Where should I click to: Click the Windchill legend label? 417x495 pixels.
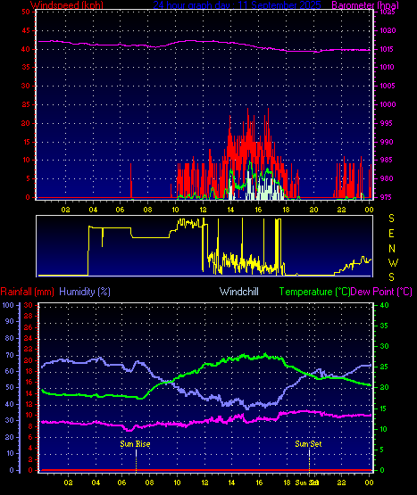coord(239,292)
